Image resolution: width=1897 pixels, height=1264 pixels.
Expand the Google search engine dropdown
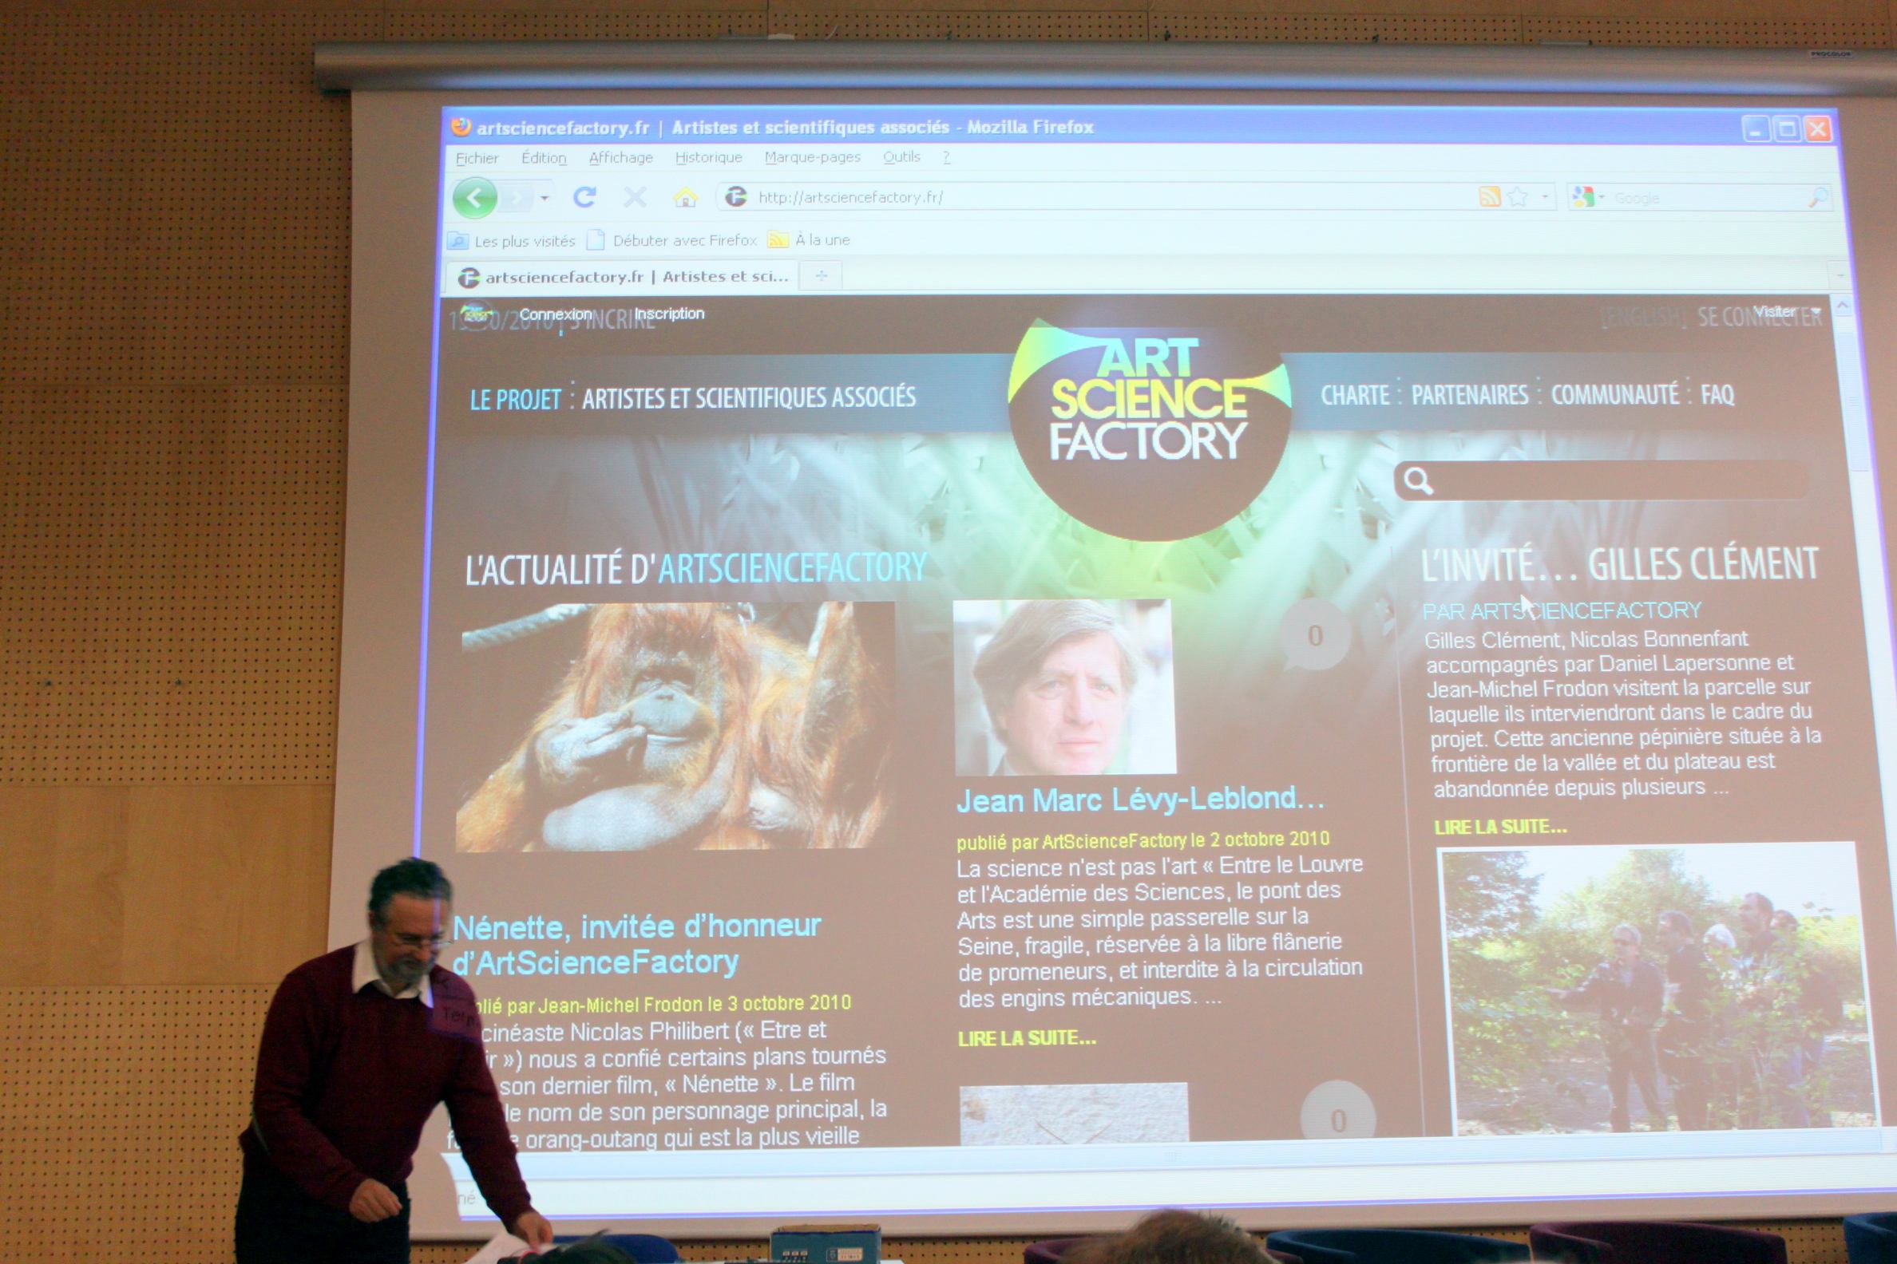pos(1602,198)
